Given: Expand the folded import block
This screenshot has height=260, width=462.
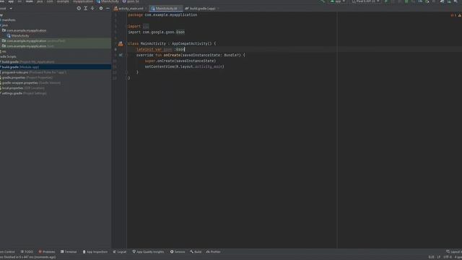Looking at the screenshot, I should click(x=146, y=27).
